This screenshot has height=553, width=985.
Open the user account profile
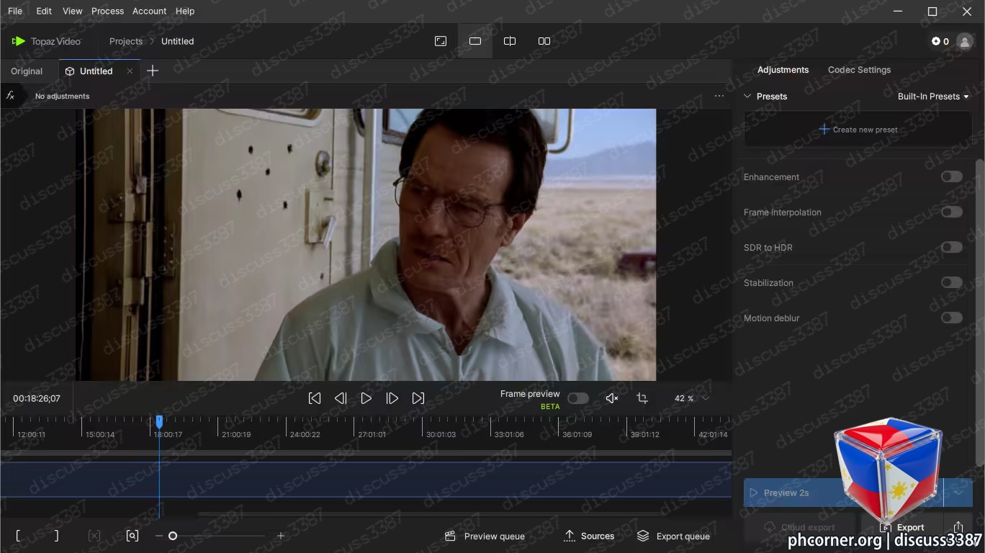point(965,41)
